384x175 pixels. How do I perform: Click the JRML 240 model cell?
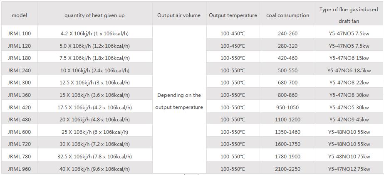click(19, 71)
